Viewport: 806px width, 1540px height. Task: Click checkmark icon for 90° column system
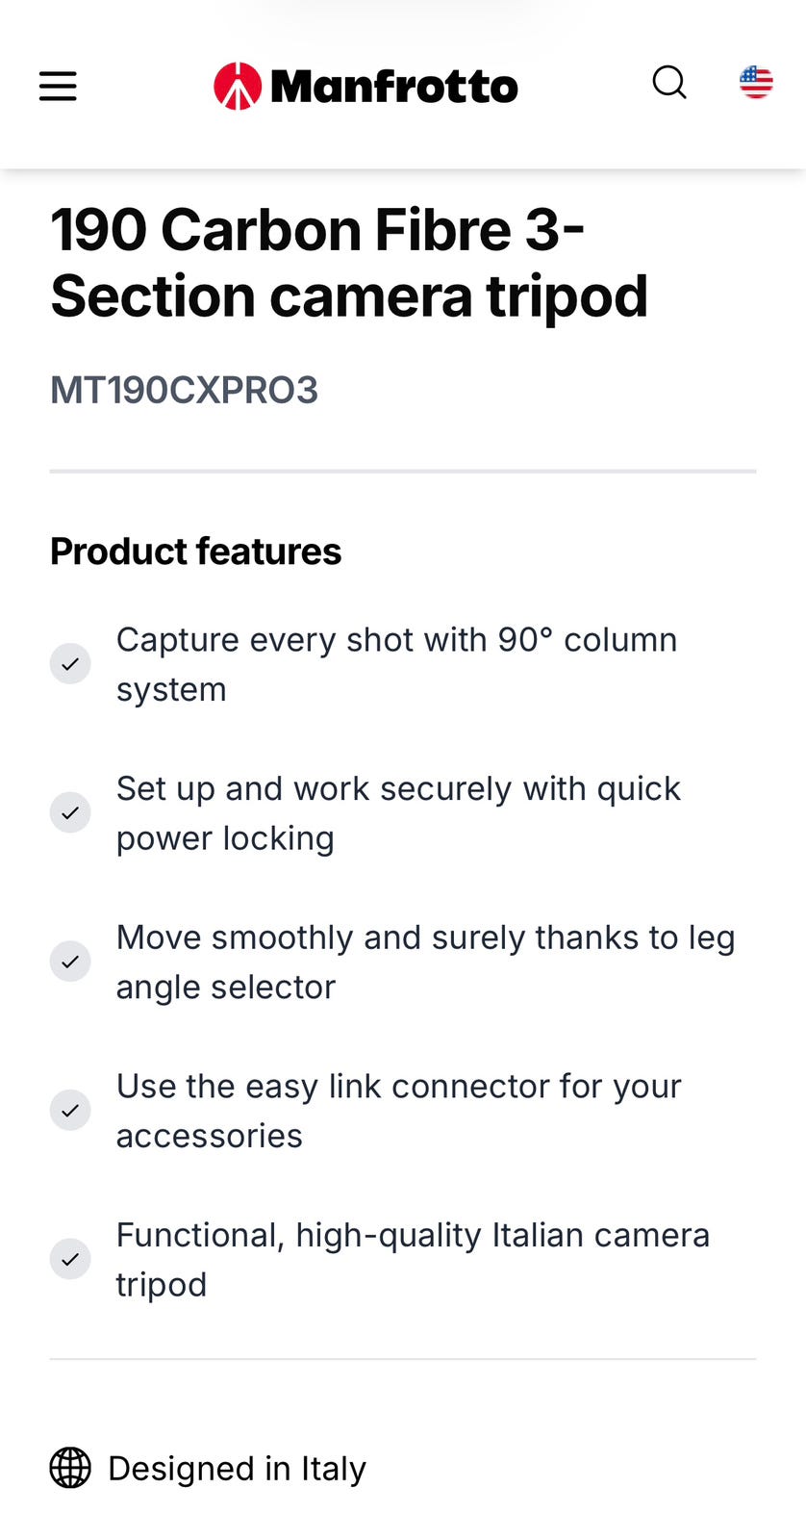coord(70,664)
